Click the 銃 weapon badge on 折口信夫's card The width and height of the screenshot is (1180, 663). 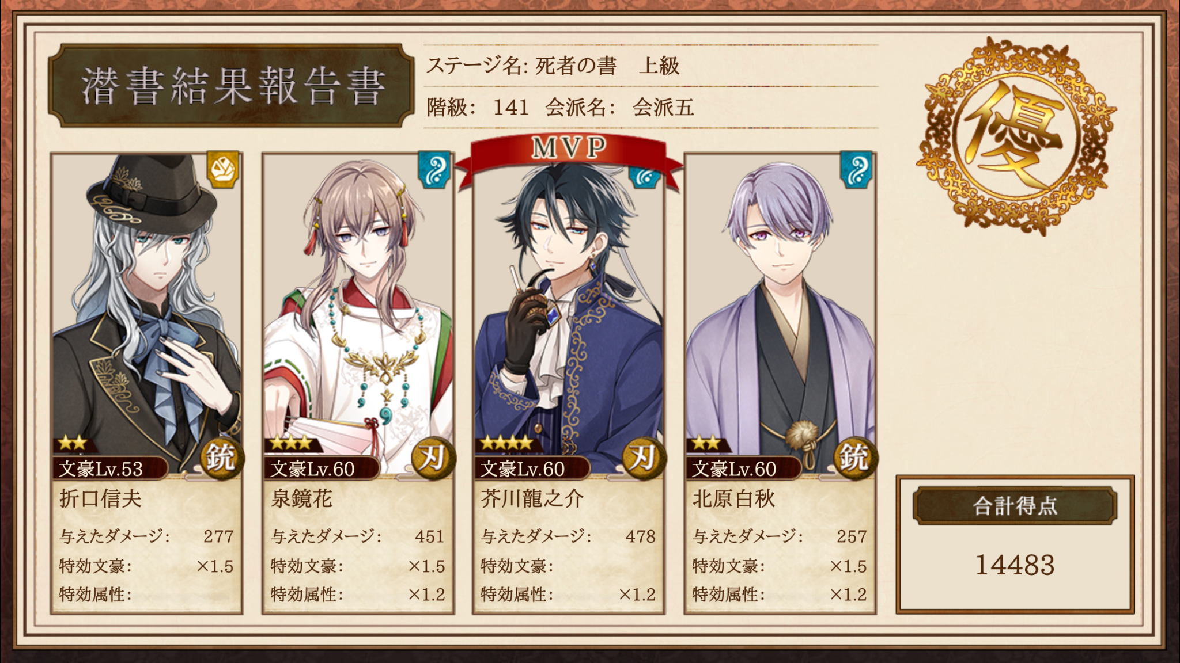pyautogui.click(x=222, y=458)
